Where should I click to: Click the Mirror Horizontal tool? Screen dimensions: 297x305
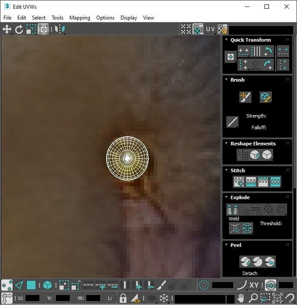[60, 30]
